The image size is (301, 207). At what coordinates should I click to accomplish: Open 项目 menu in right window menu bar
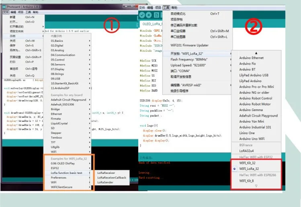click(x=158, y=8)
